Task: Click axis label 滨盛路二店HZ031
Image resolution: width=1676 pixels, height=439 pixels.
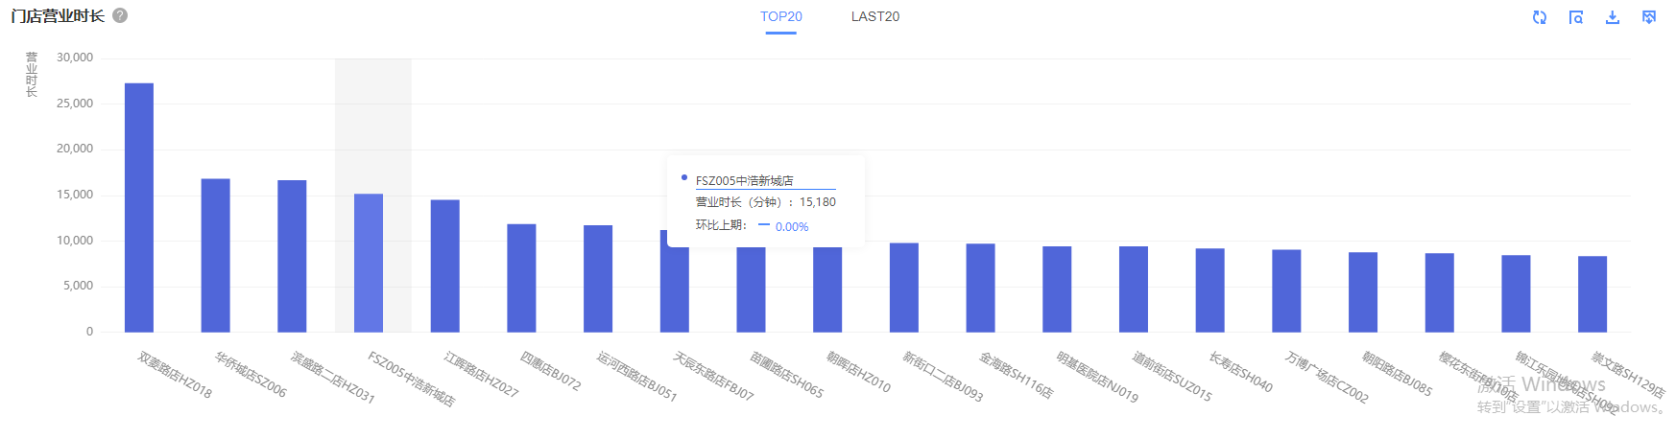Action: pos(332,378)
